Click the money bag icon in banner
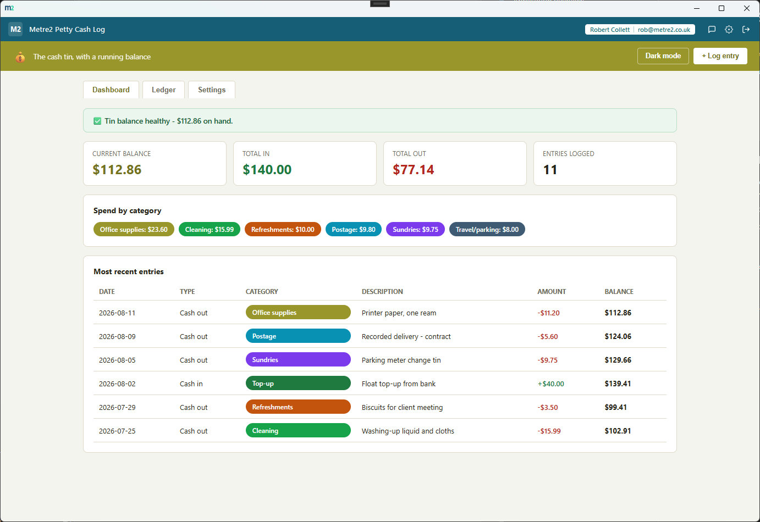Viewport: 760px width, 522px height. click(20, 57)
